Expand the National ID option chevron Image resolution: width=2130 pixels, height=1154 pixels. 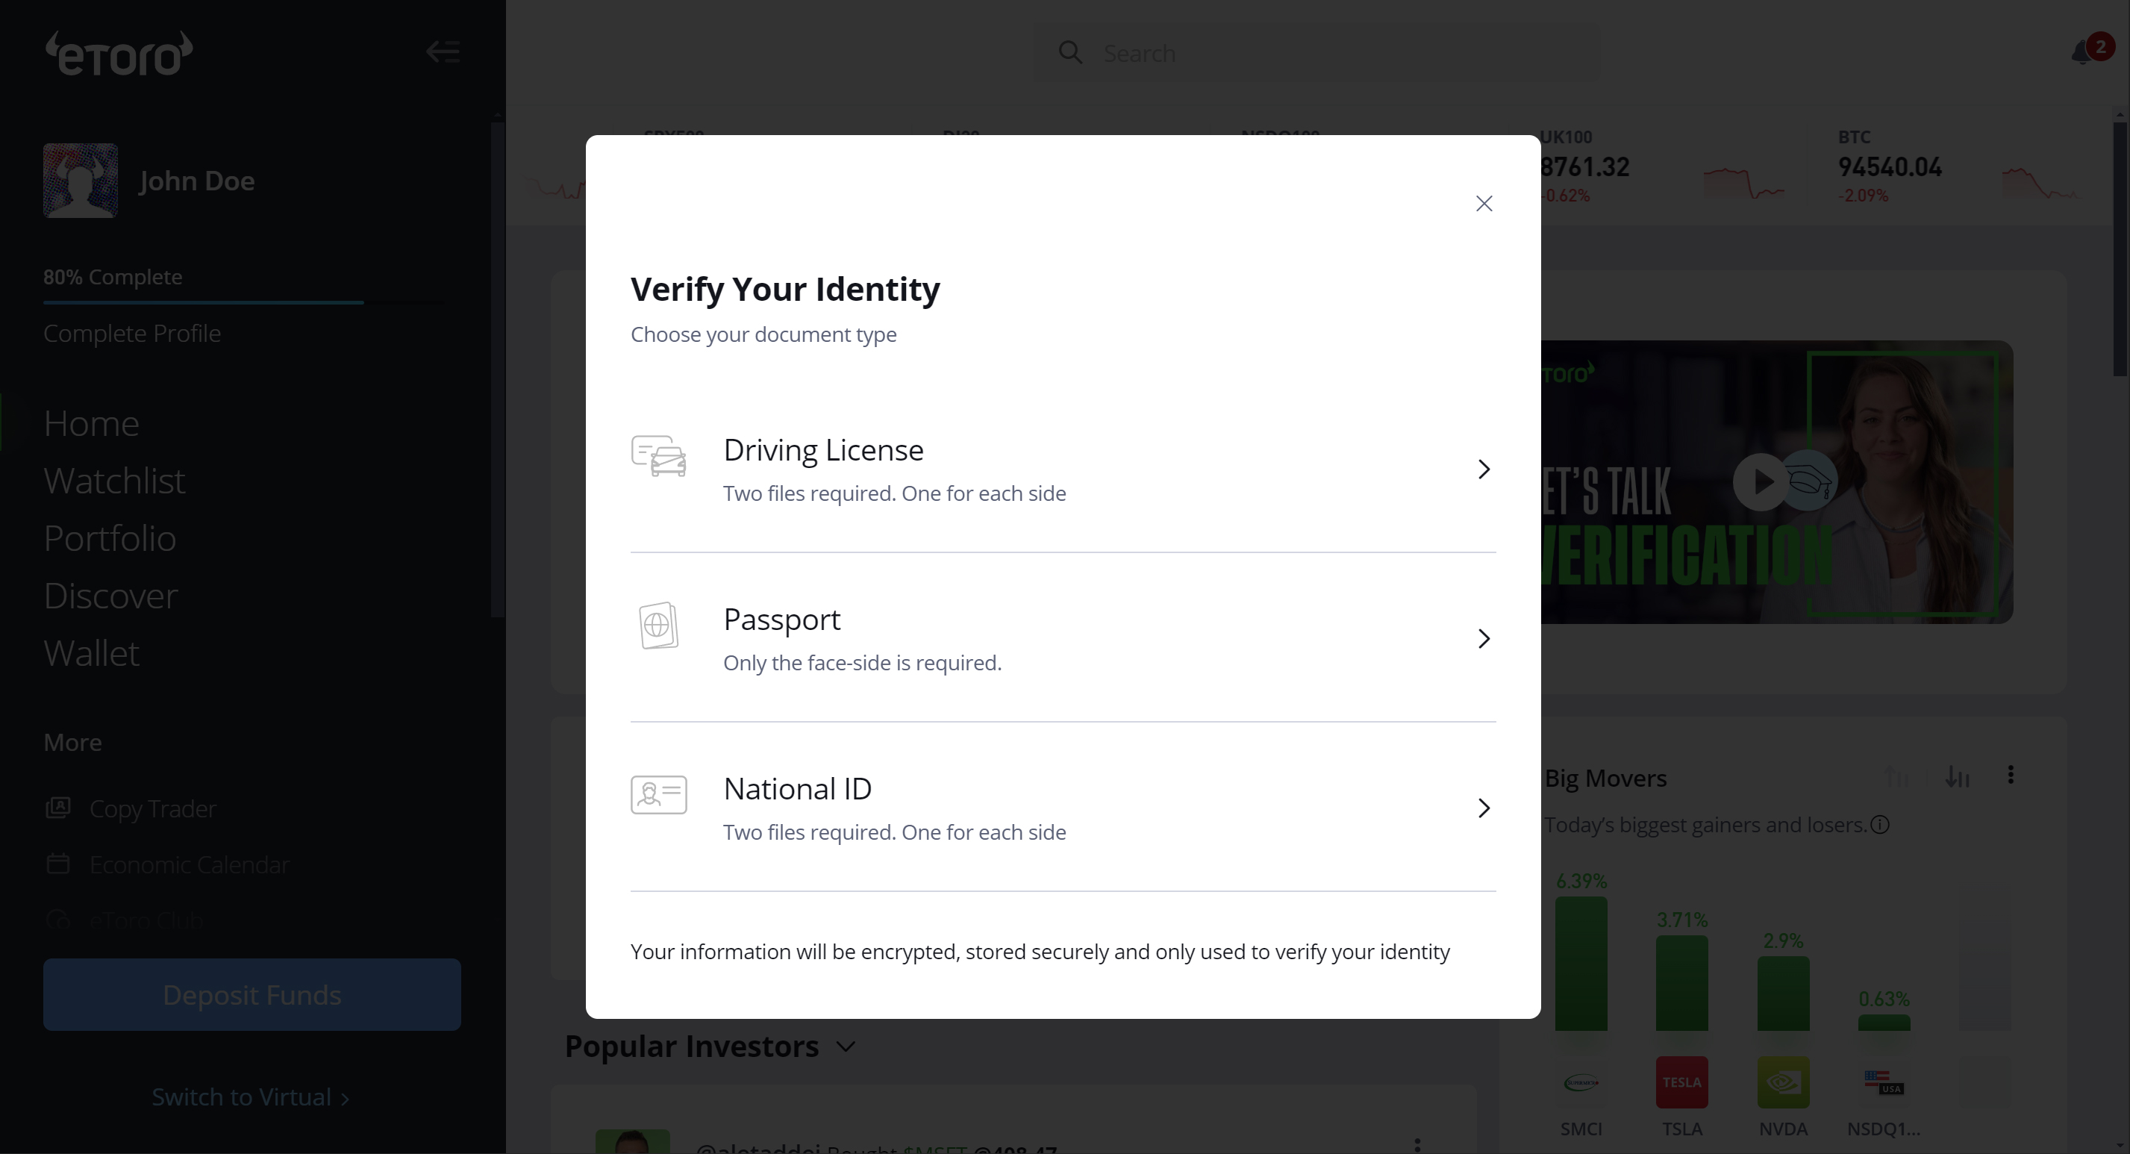[1484, 808]
